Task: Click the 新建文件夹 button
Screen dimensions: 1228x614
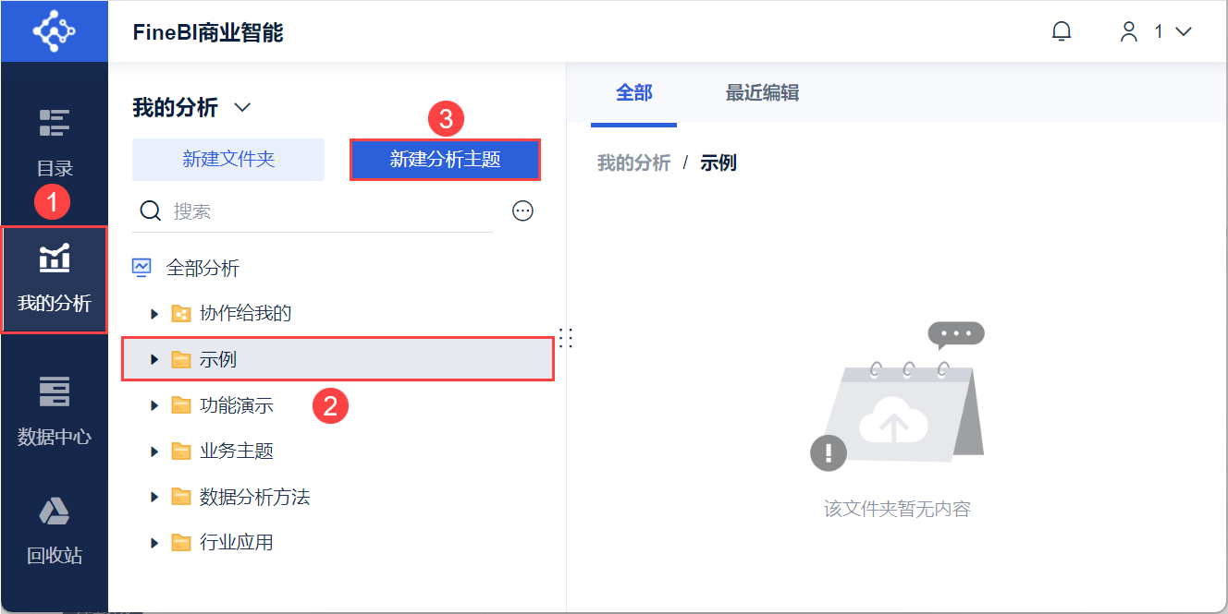Action: 228,160
